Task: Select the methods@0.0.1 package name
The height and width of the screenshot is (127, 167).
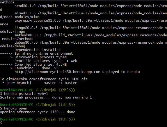Action: pos(28,35)
